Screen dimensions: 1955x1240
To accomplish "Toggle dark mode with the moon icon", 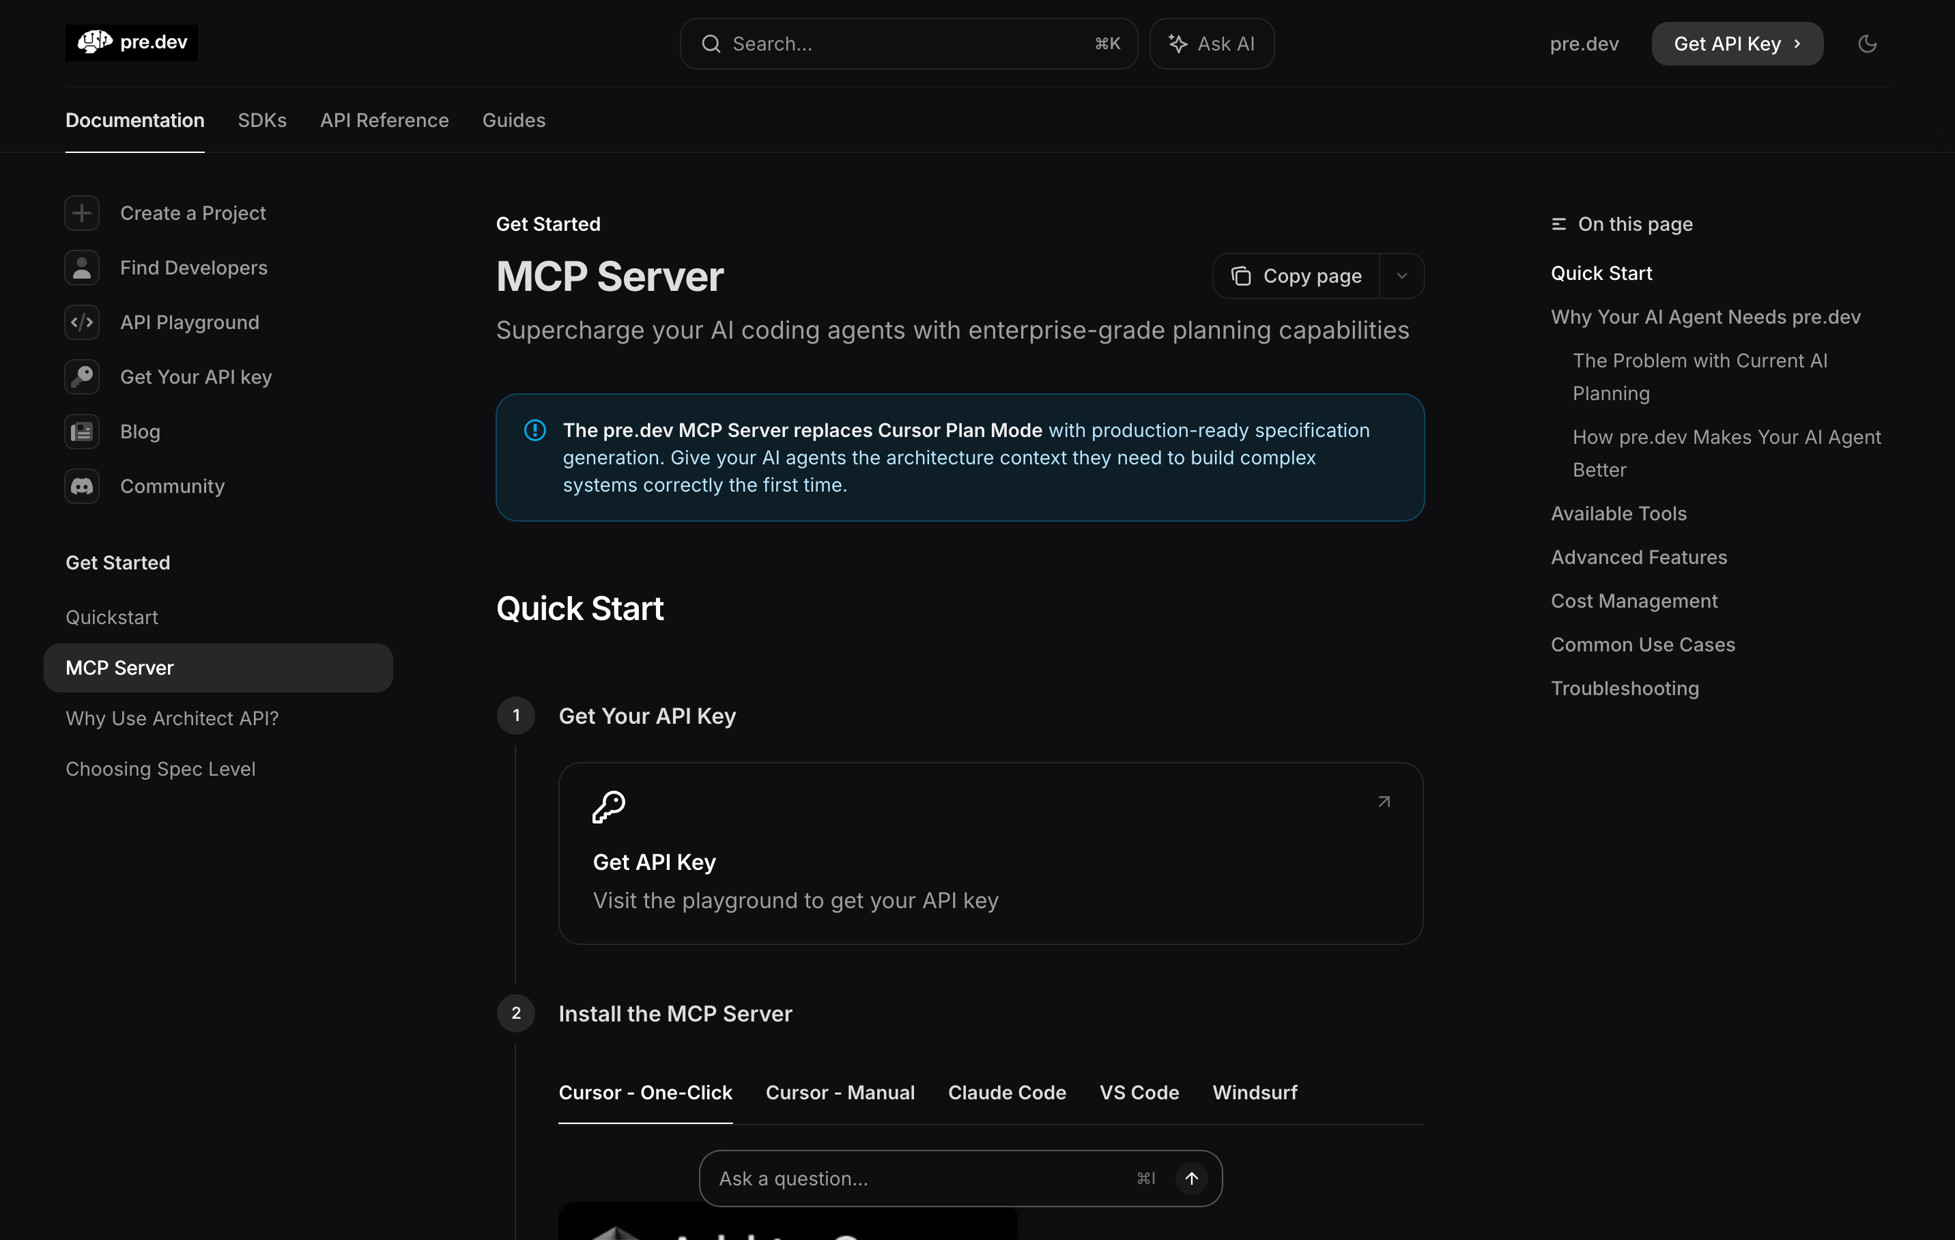I will (x=1866, y=44).
